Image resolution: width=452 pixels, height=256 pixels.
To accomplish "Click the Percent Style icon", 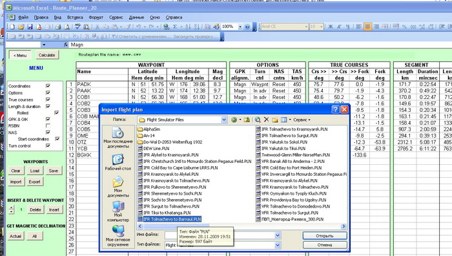I will pos(404,27).
